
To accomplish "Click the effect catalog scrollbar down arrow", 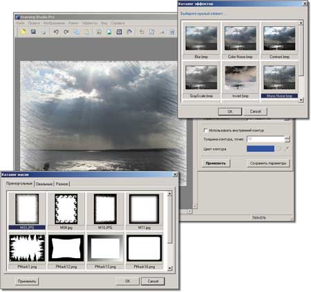I will tap(301, 100).
